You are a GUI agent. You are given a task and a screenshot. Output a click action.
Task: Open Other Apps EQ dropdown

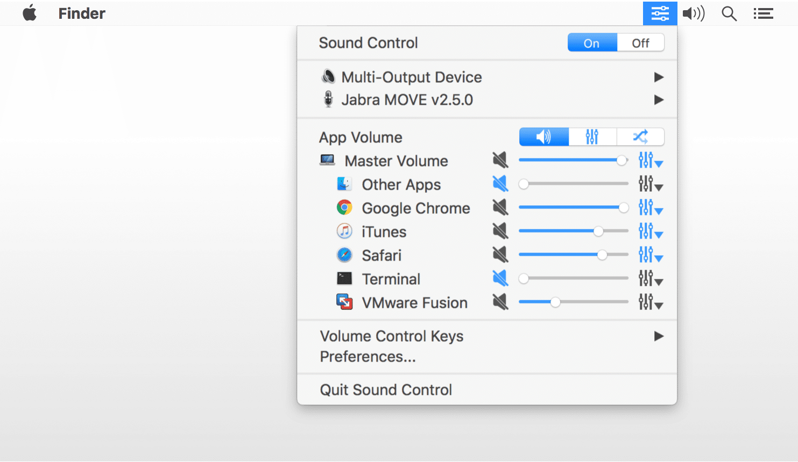(x=651, y=184)
